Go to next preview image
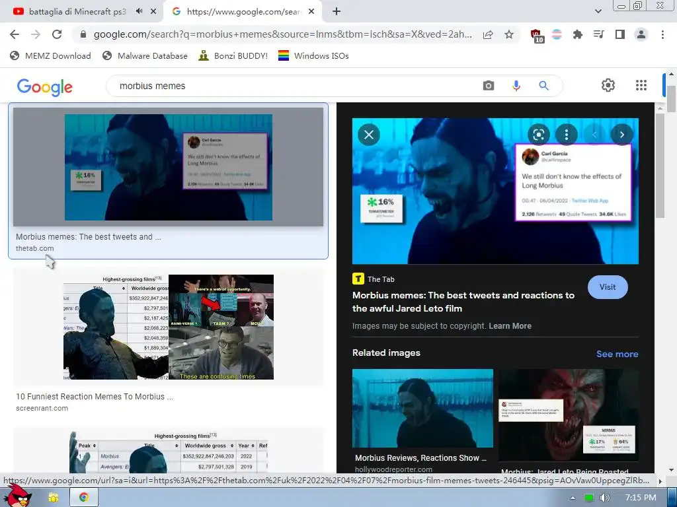Image resolution: width=677 pixels, height=507 pixels. (621, 135)
